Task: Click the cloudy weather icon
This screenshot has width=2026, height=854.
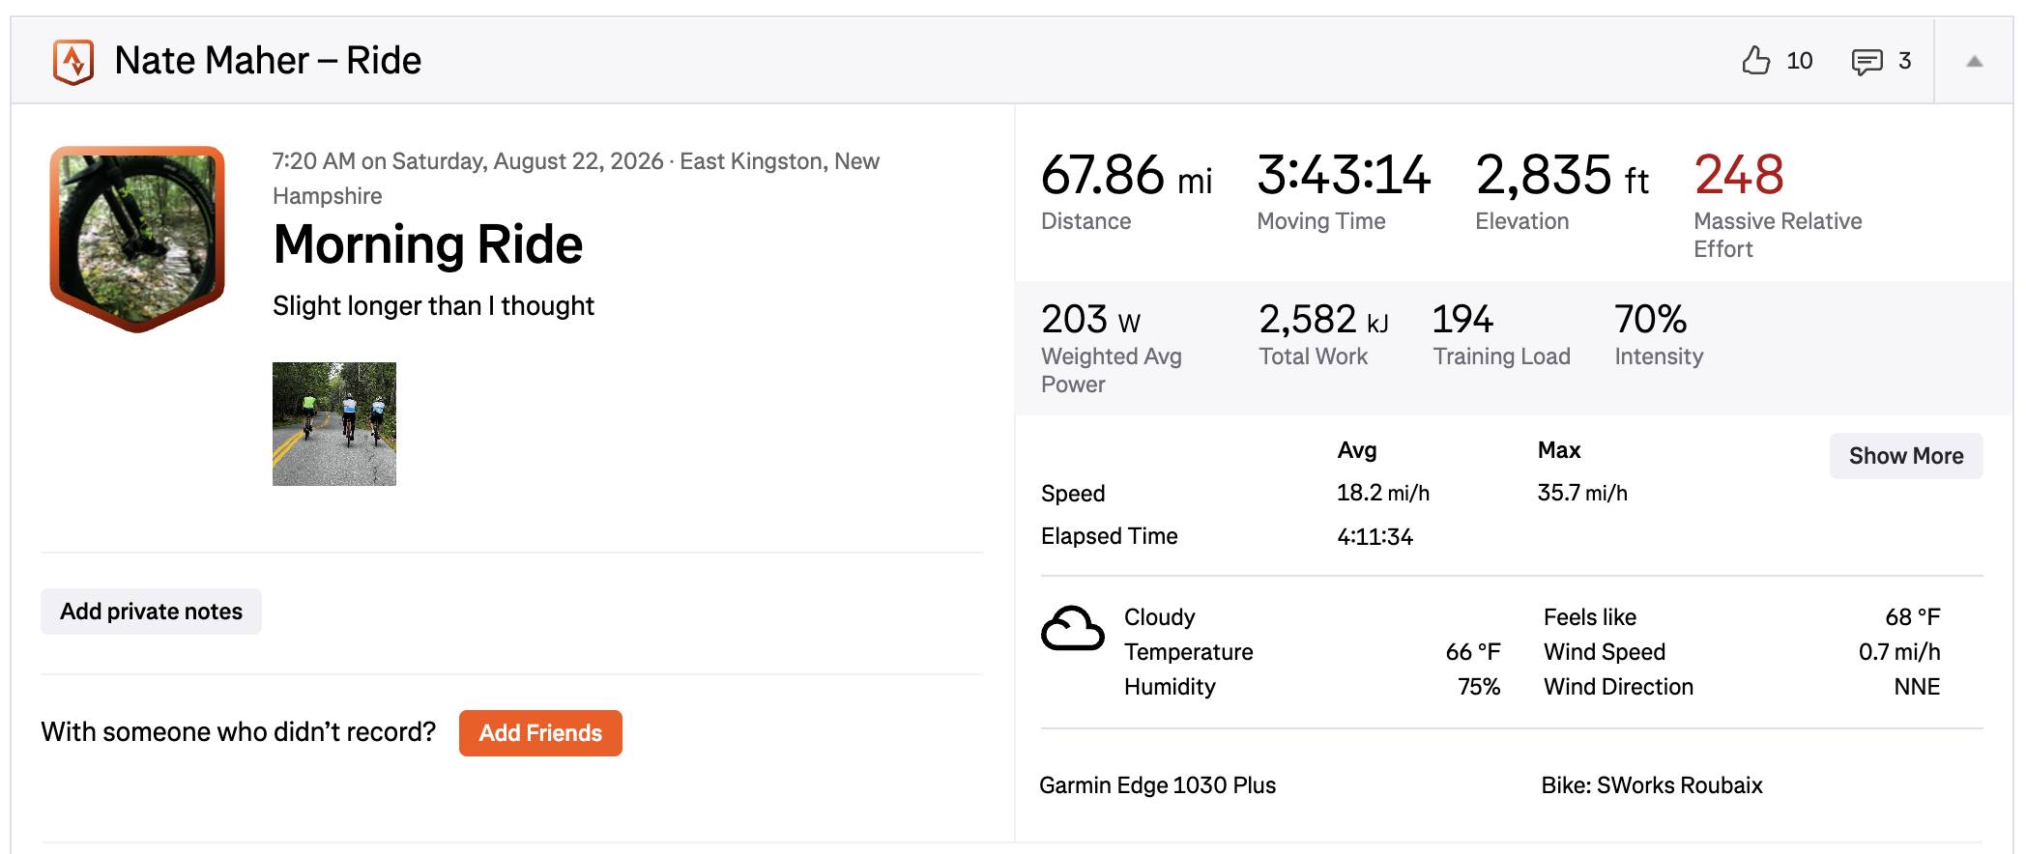Action: click(x=1072, y=630)
